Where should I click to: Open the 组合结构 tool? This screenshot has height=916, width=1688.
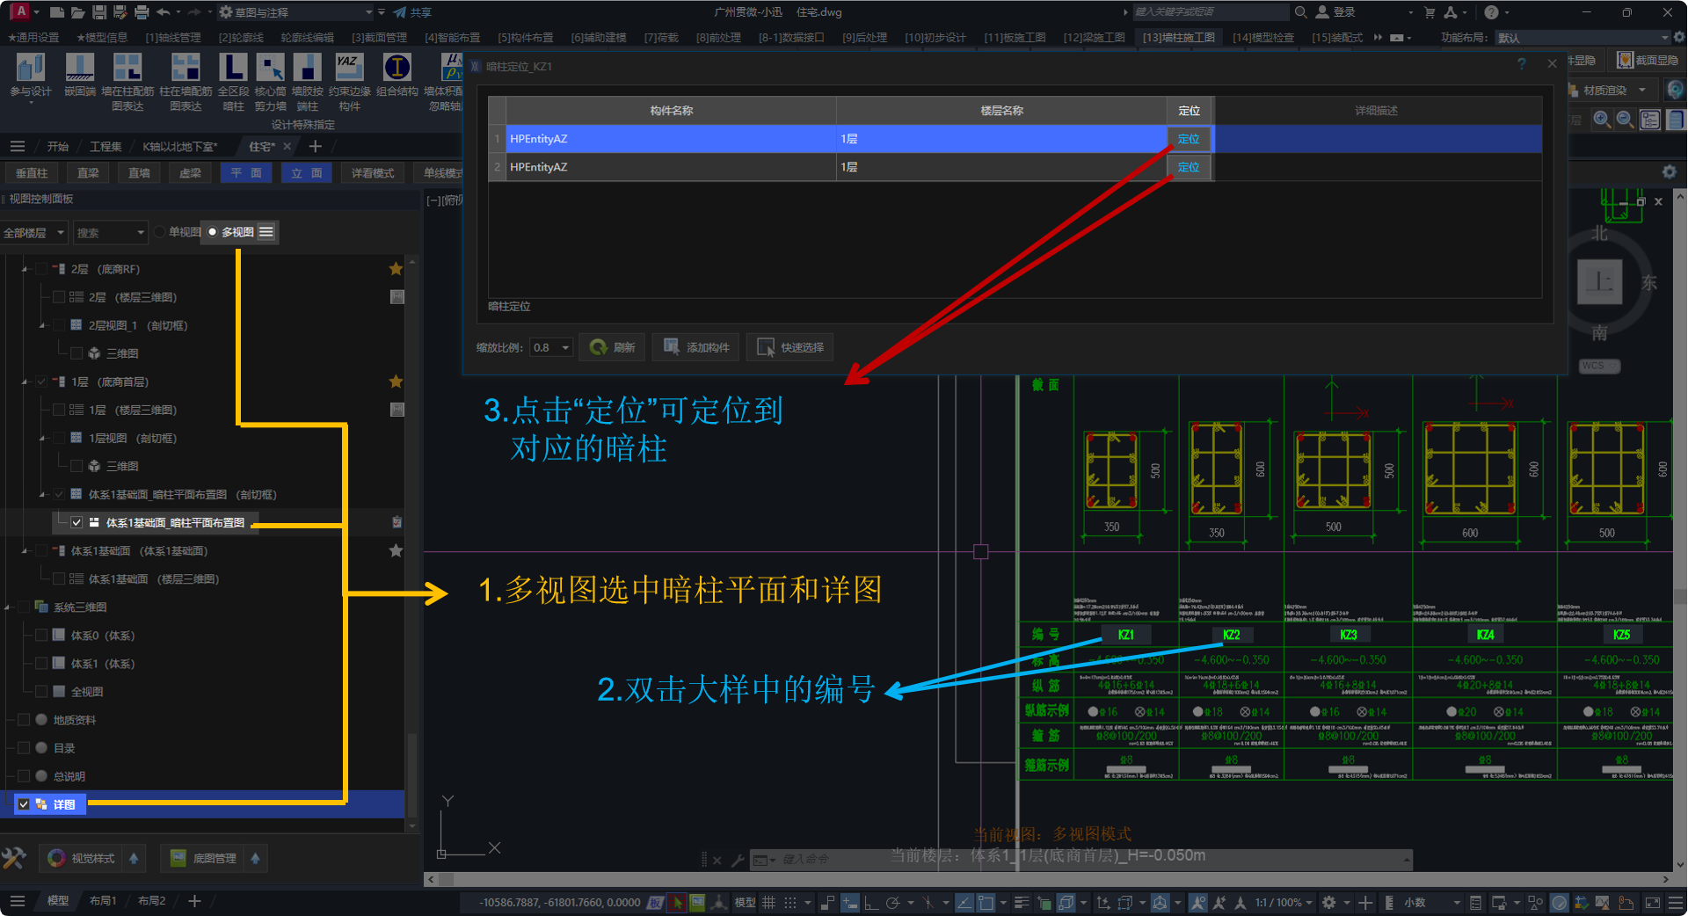[397, 69]
